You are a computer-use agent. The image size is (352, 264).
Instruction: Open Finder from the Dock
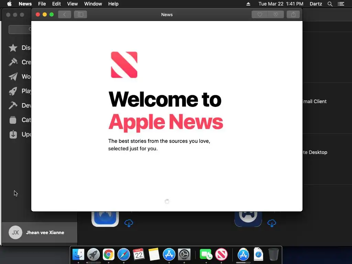[x=78, y=255]
